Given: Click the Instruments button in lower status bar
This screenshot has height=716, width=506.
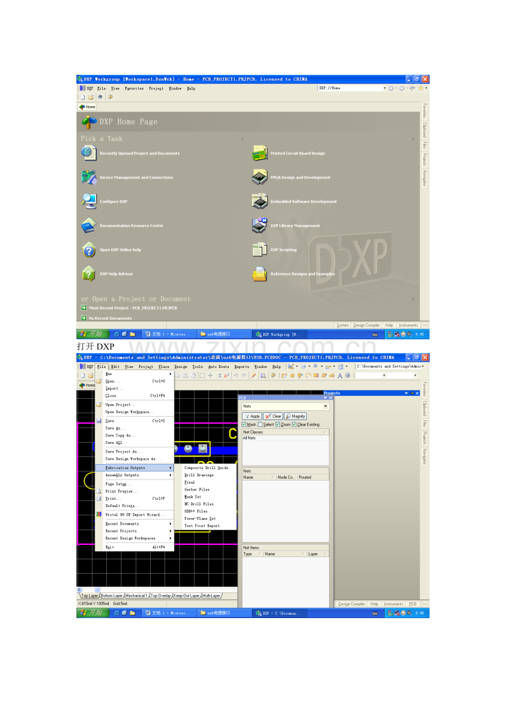Looking at the screenshot, I should [x=394, y=604].
